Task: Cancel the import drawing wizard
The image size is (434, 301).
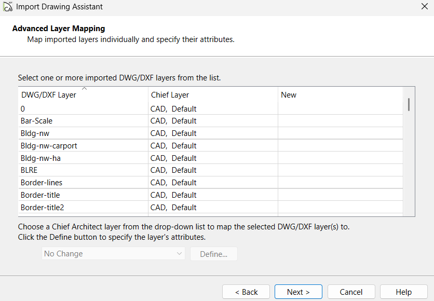Action: [351, 292]
